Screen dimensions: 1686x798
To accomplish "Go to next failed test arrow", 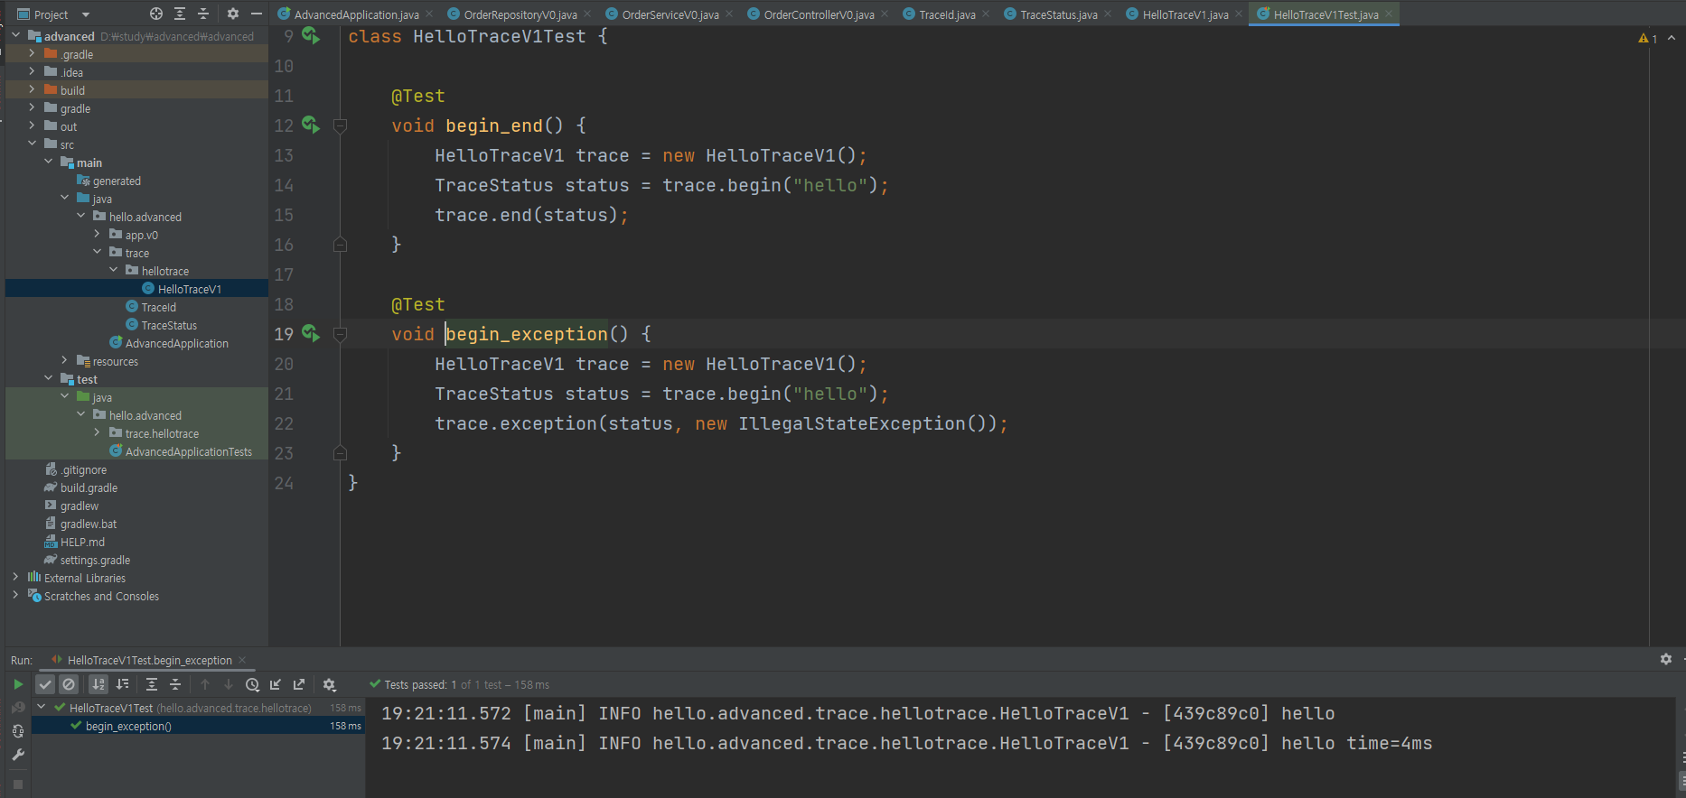I will 229,684.
